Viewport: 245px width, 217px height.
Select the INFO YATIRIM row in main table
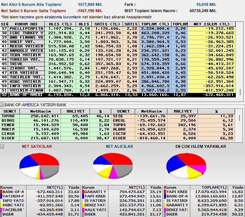tap(118, 86)
